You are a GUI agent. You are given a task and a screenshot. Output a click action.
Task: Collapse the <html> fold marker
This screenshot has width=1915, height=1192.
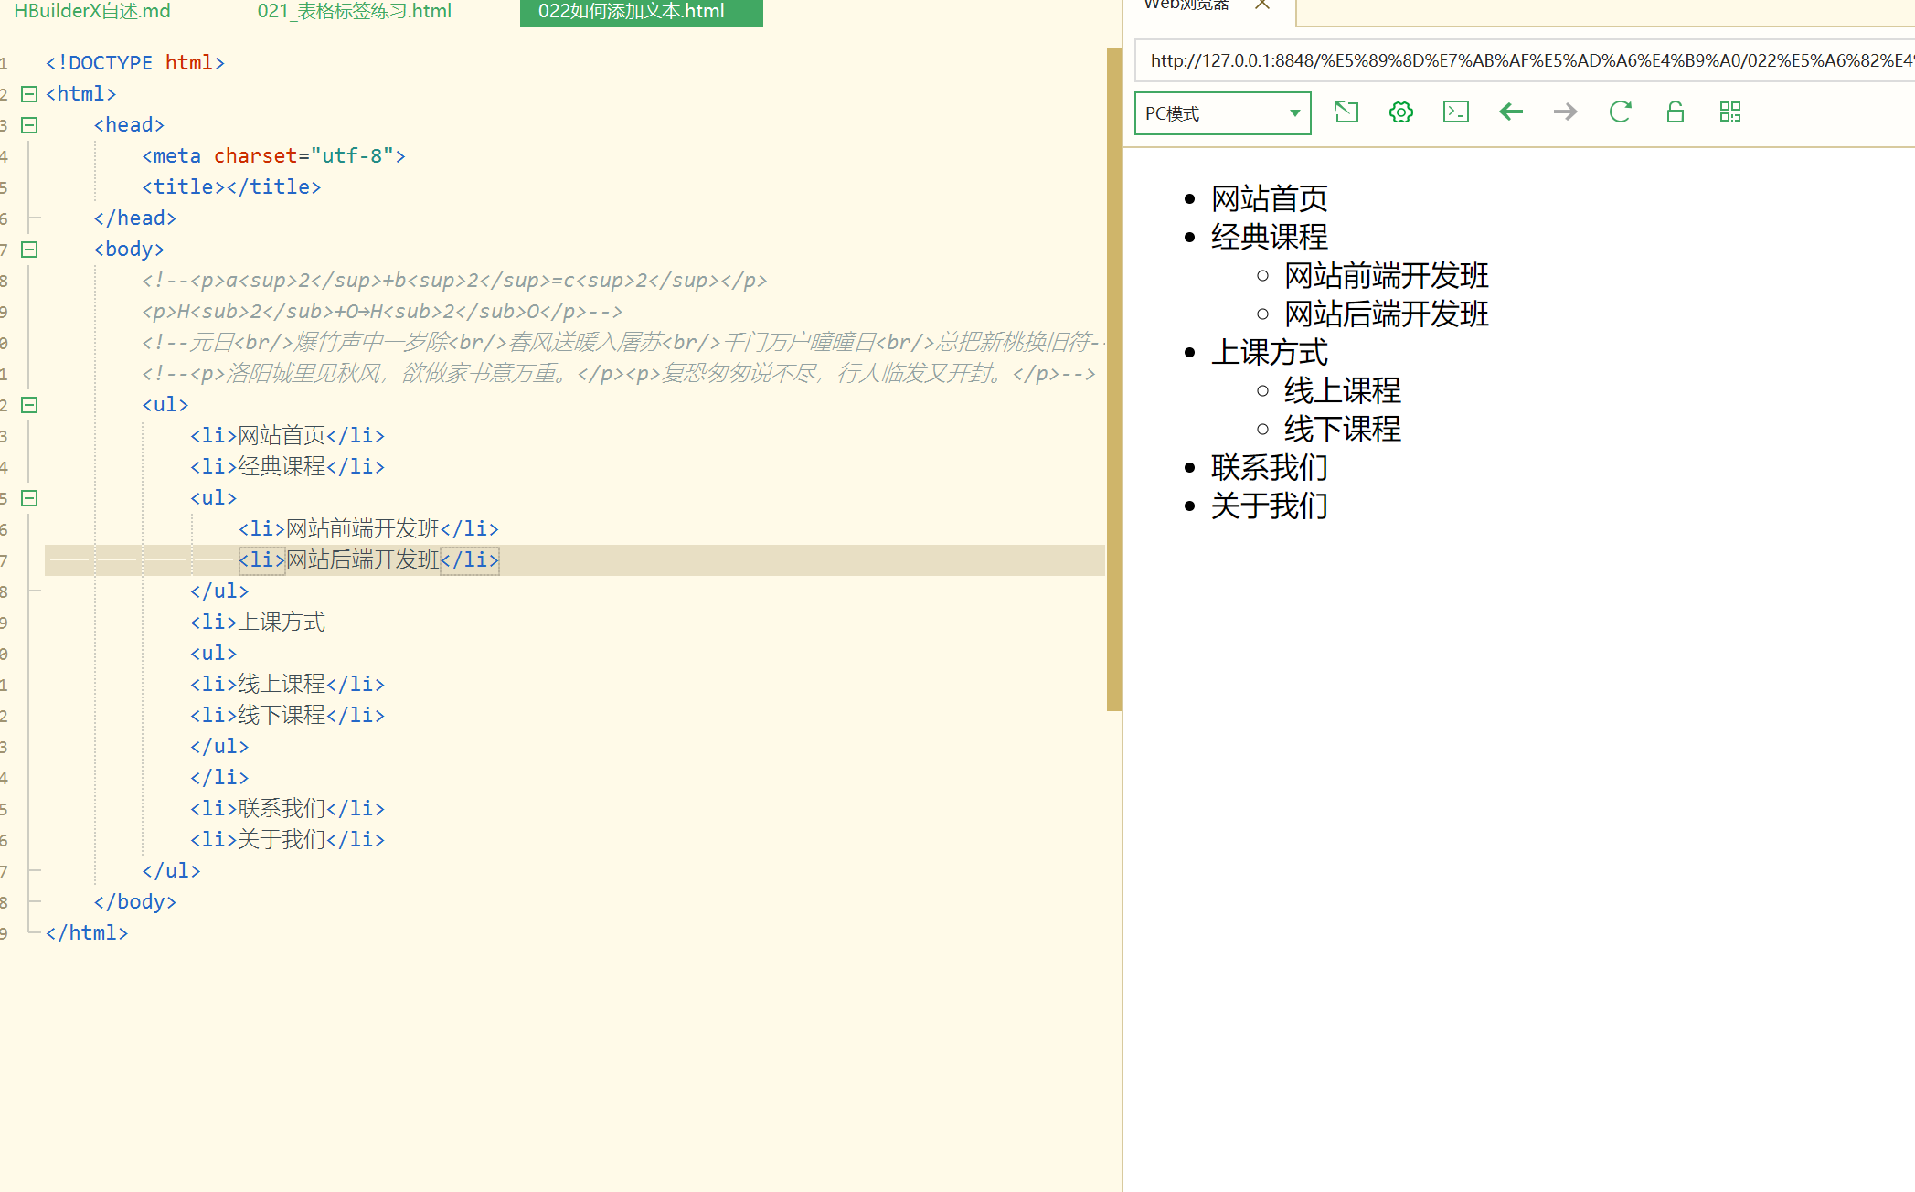[x=29, y=94]
